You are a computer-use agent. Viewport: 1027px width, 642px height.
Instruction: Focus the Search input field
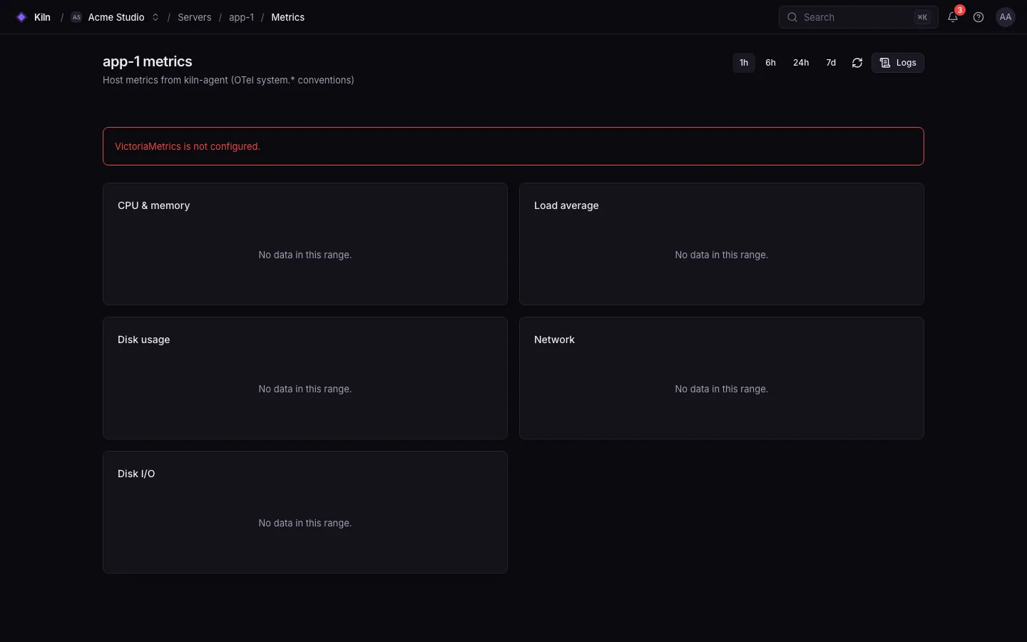click(858, 17)
